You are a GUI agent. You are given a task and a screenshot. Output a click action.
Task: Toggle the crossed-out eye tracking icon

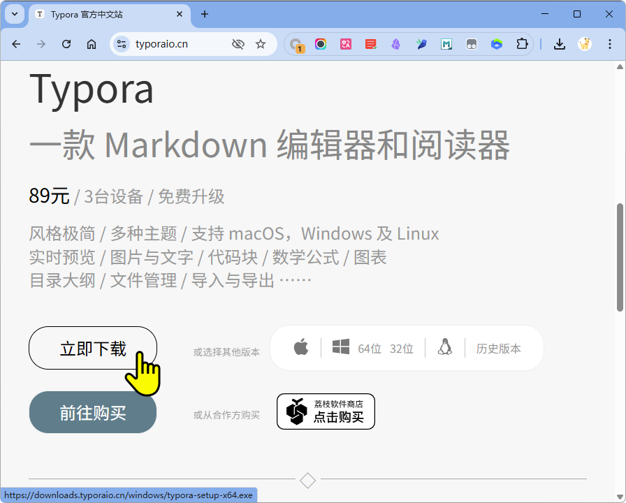(x=238, y=44)
